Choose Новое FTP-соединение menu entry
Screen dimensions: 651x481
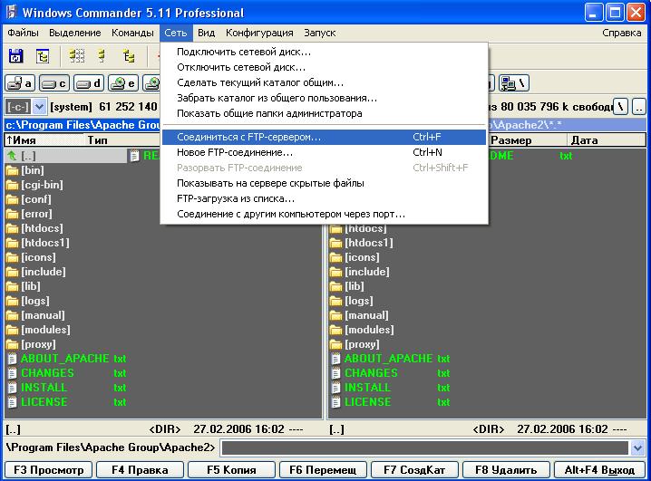click(324, 152)
